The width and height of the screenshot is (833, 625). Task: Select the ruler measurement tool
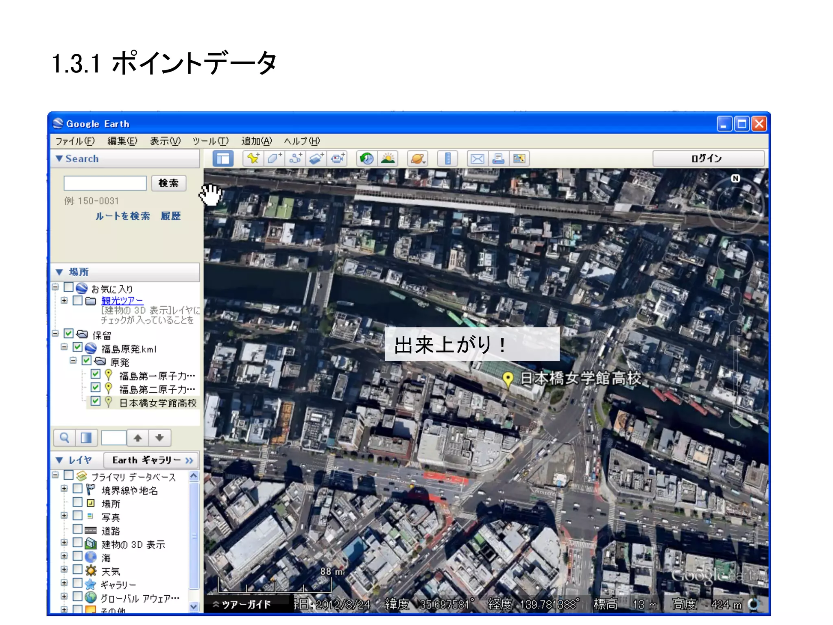coord(447,159)
